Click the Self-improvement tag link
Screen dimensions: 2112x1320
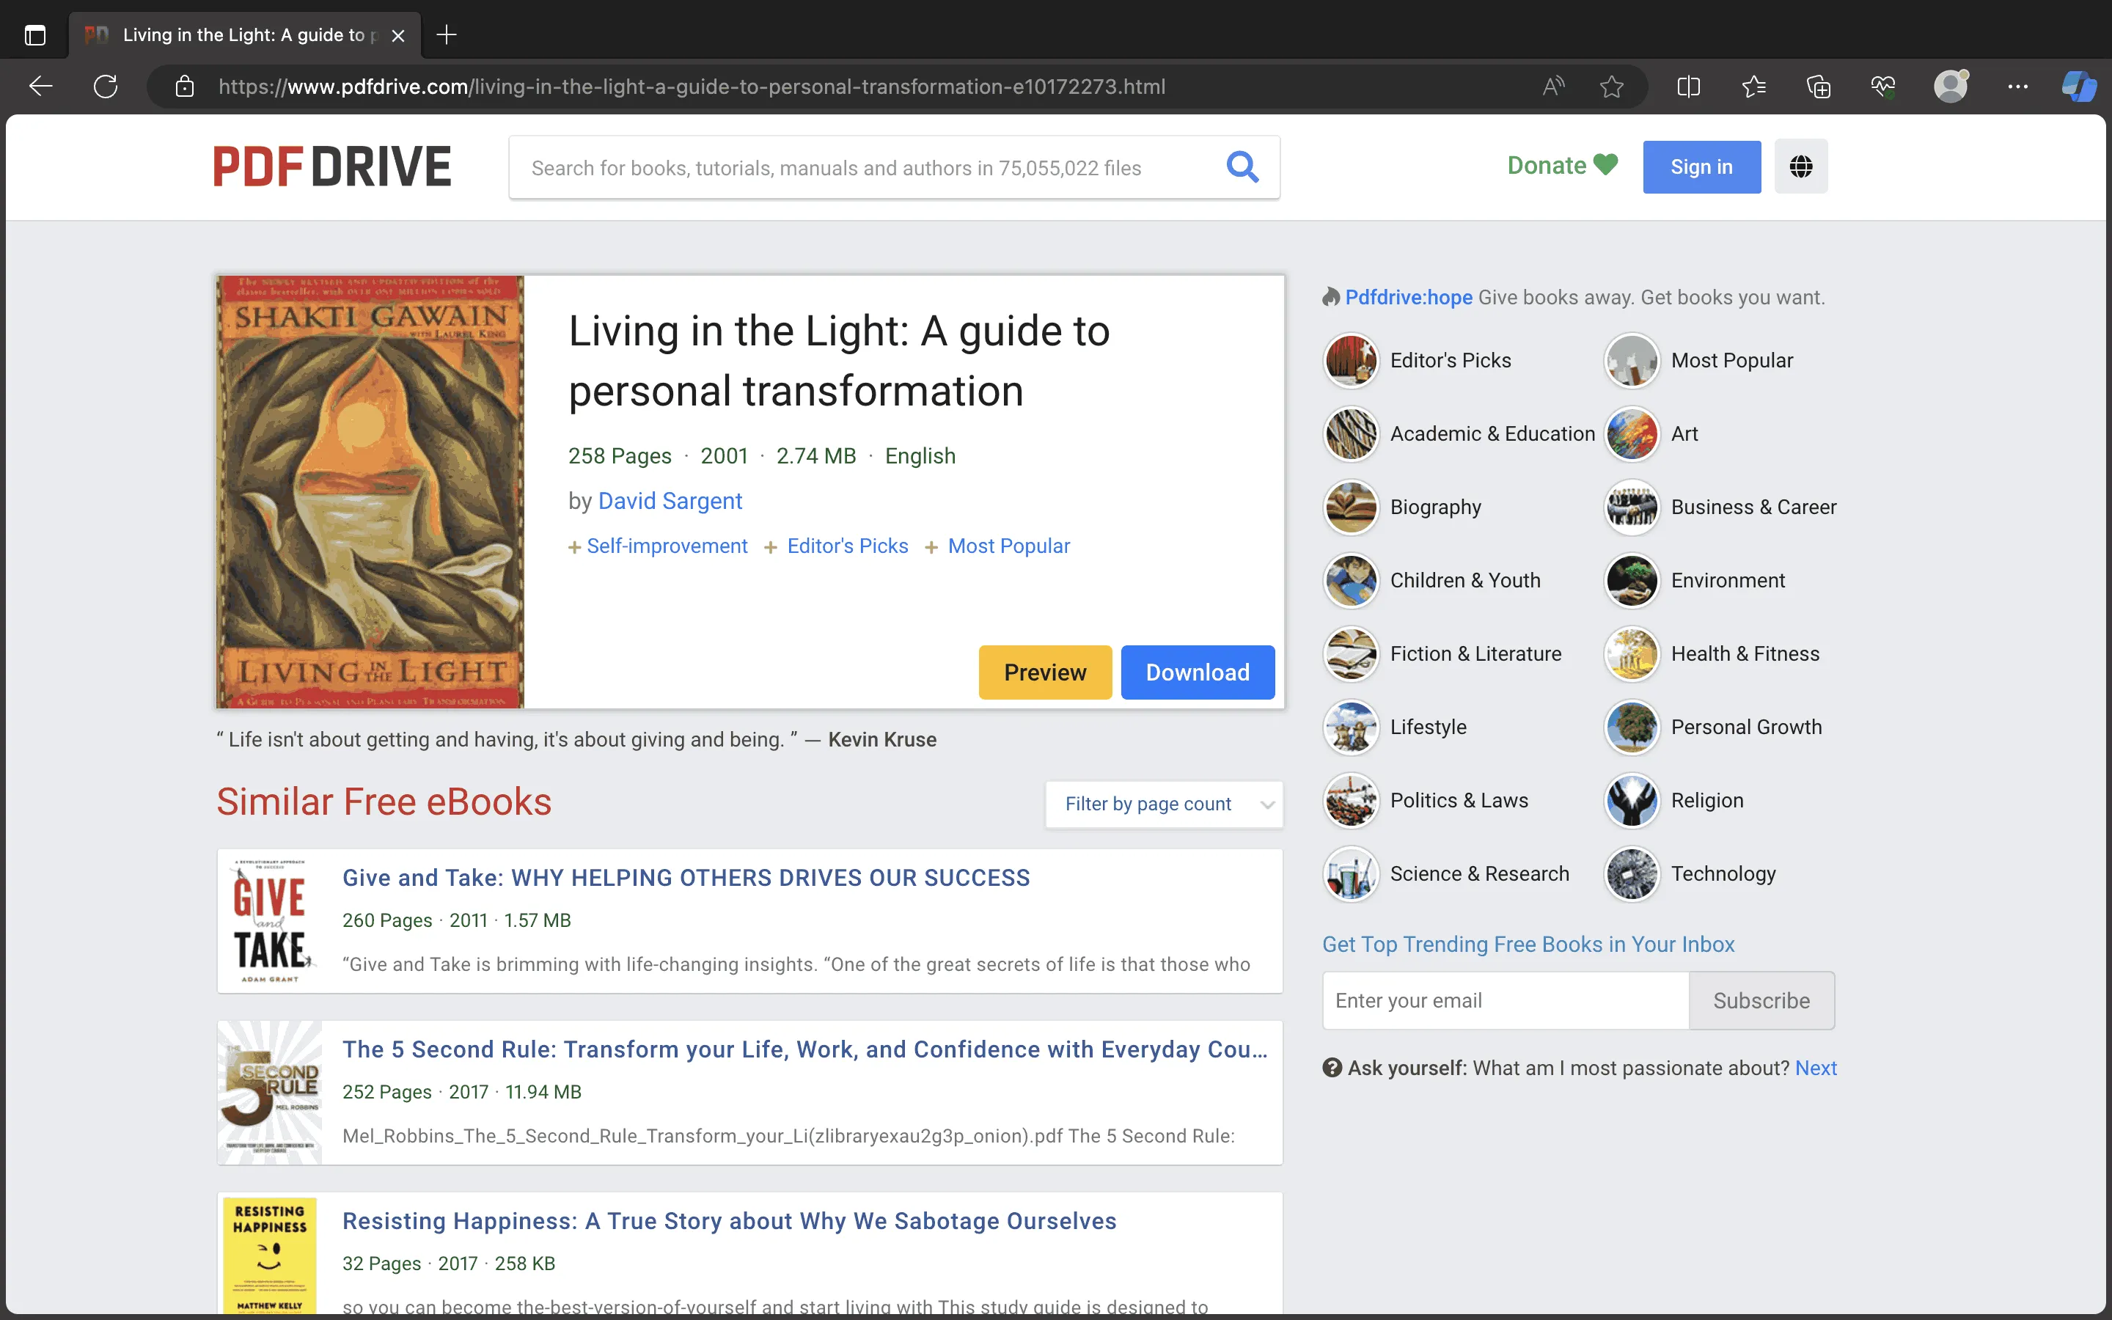coord(667,544)
